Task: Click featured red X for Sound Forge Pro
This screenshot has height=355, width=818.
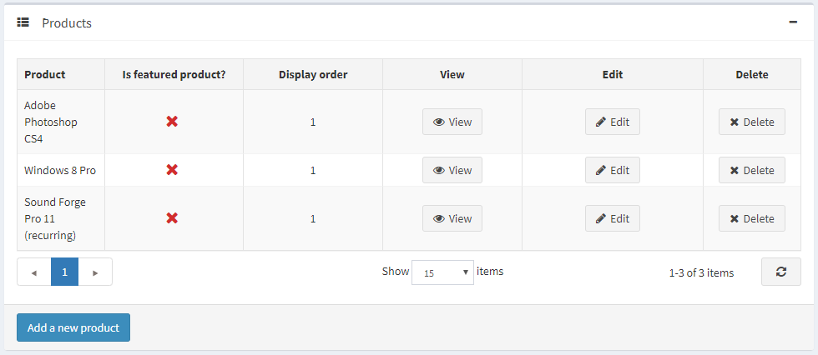Action: [x=172, y=218]
